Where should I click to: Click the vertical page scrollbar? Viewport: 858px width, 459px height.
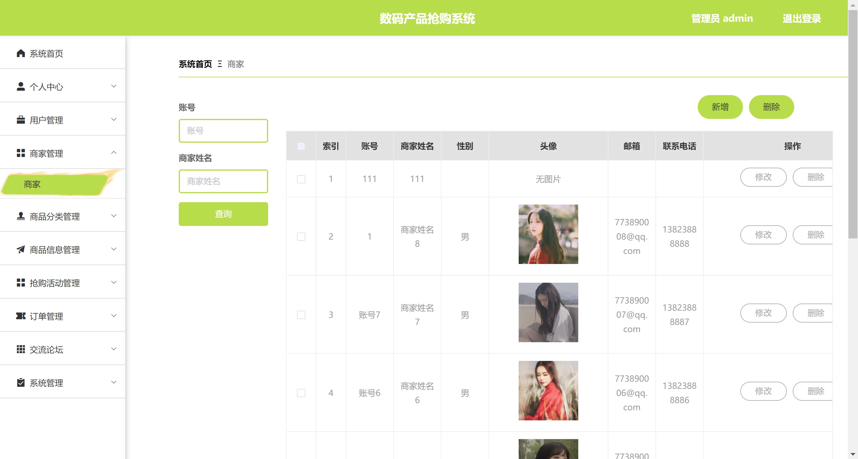pos(853,124)
